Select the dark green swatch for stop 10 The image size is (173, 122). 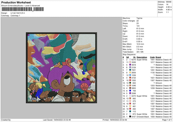click(130, 83)
